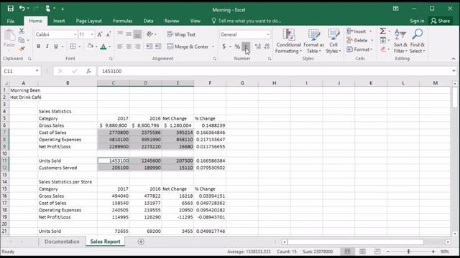
Task: Decrease cell indent
Action: 149,46
